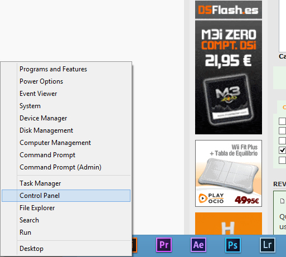This screenshot has height=257, width=286.
Task: Launch After Effects taskbar icon
Action: click(x=198, y=245)
